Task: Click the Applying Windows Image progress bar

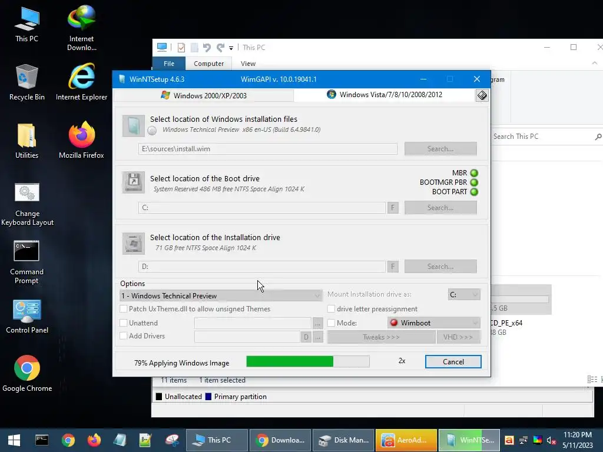Action: click(x=307, y=361)
